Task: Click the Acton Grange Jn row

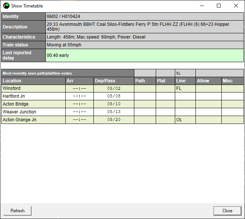Action: (x=33, y=120)
